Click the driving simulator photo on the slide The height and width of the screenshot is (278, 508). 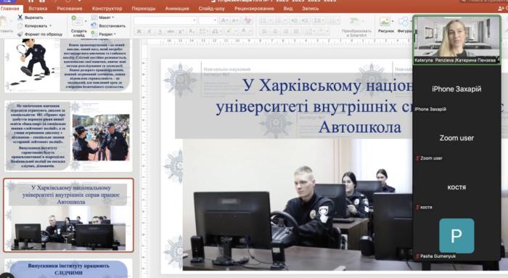[298, 205]
